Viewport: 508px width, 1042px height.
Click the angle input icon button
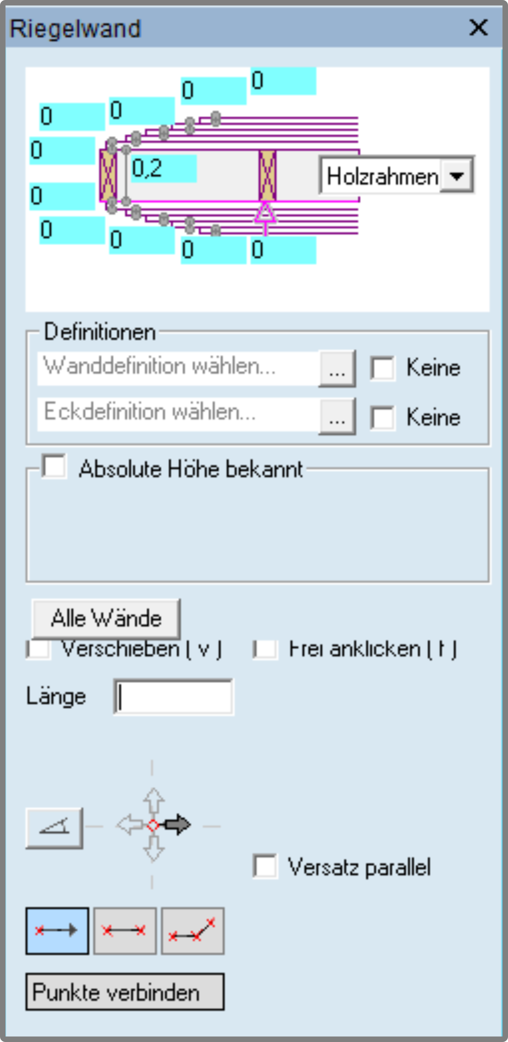(54, 828)
